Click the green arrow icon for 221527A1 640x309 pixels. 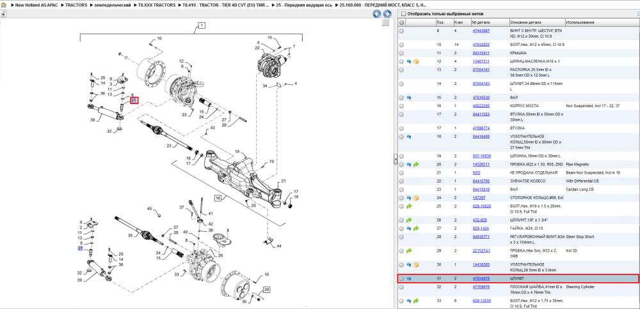point(409,251)
